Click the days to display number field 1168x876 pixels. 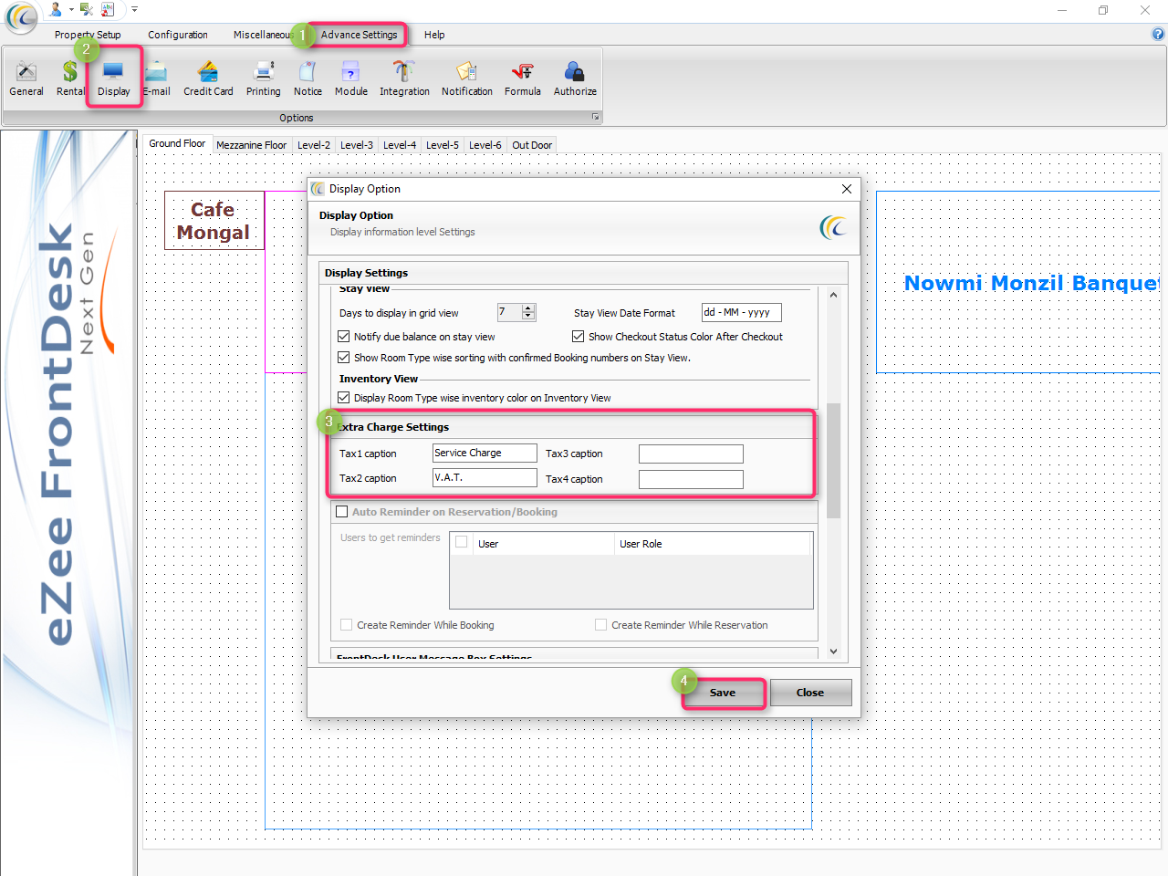coord(509,312)
